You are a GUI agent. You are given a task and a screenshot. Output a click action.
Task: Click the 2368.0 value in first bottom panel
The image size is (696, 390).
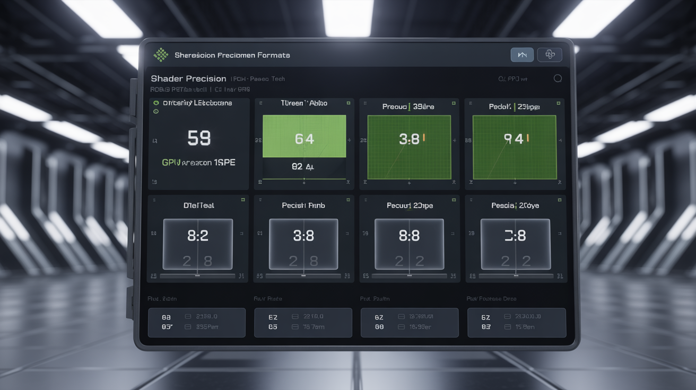pos(207,316)
